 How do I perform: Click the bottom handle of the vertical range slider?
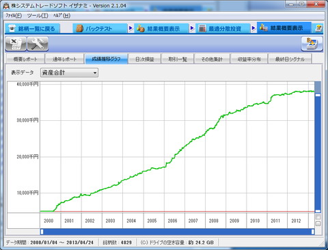coord(318,211)
